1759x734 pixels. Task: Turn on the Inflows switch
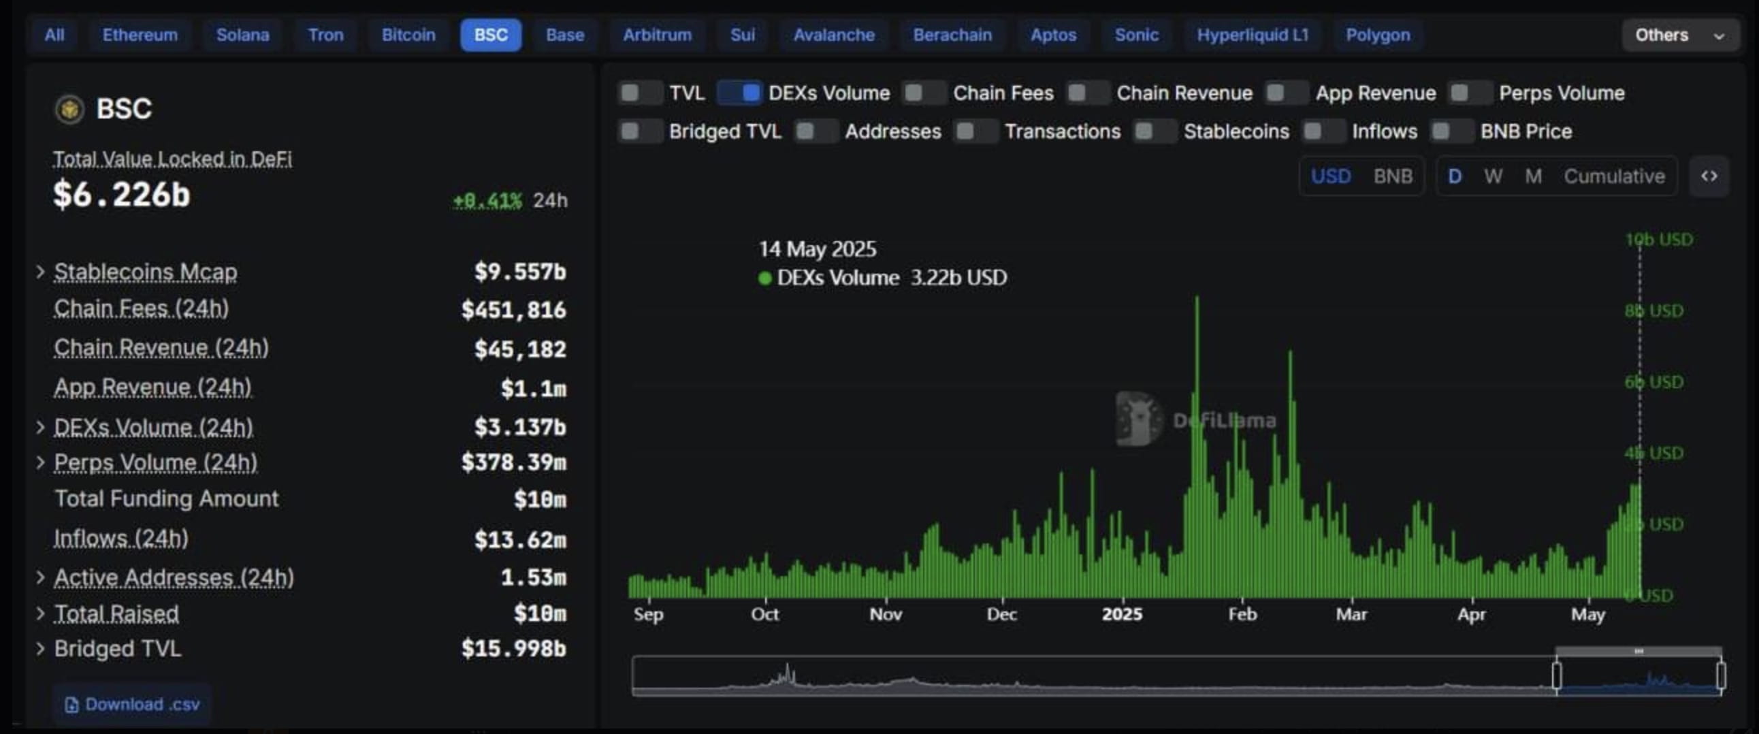click(x=1323, y=131)
